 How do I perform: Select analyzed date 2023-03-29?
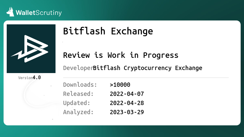pyautogui.click(x=127, y=112)
